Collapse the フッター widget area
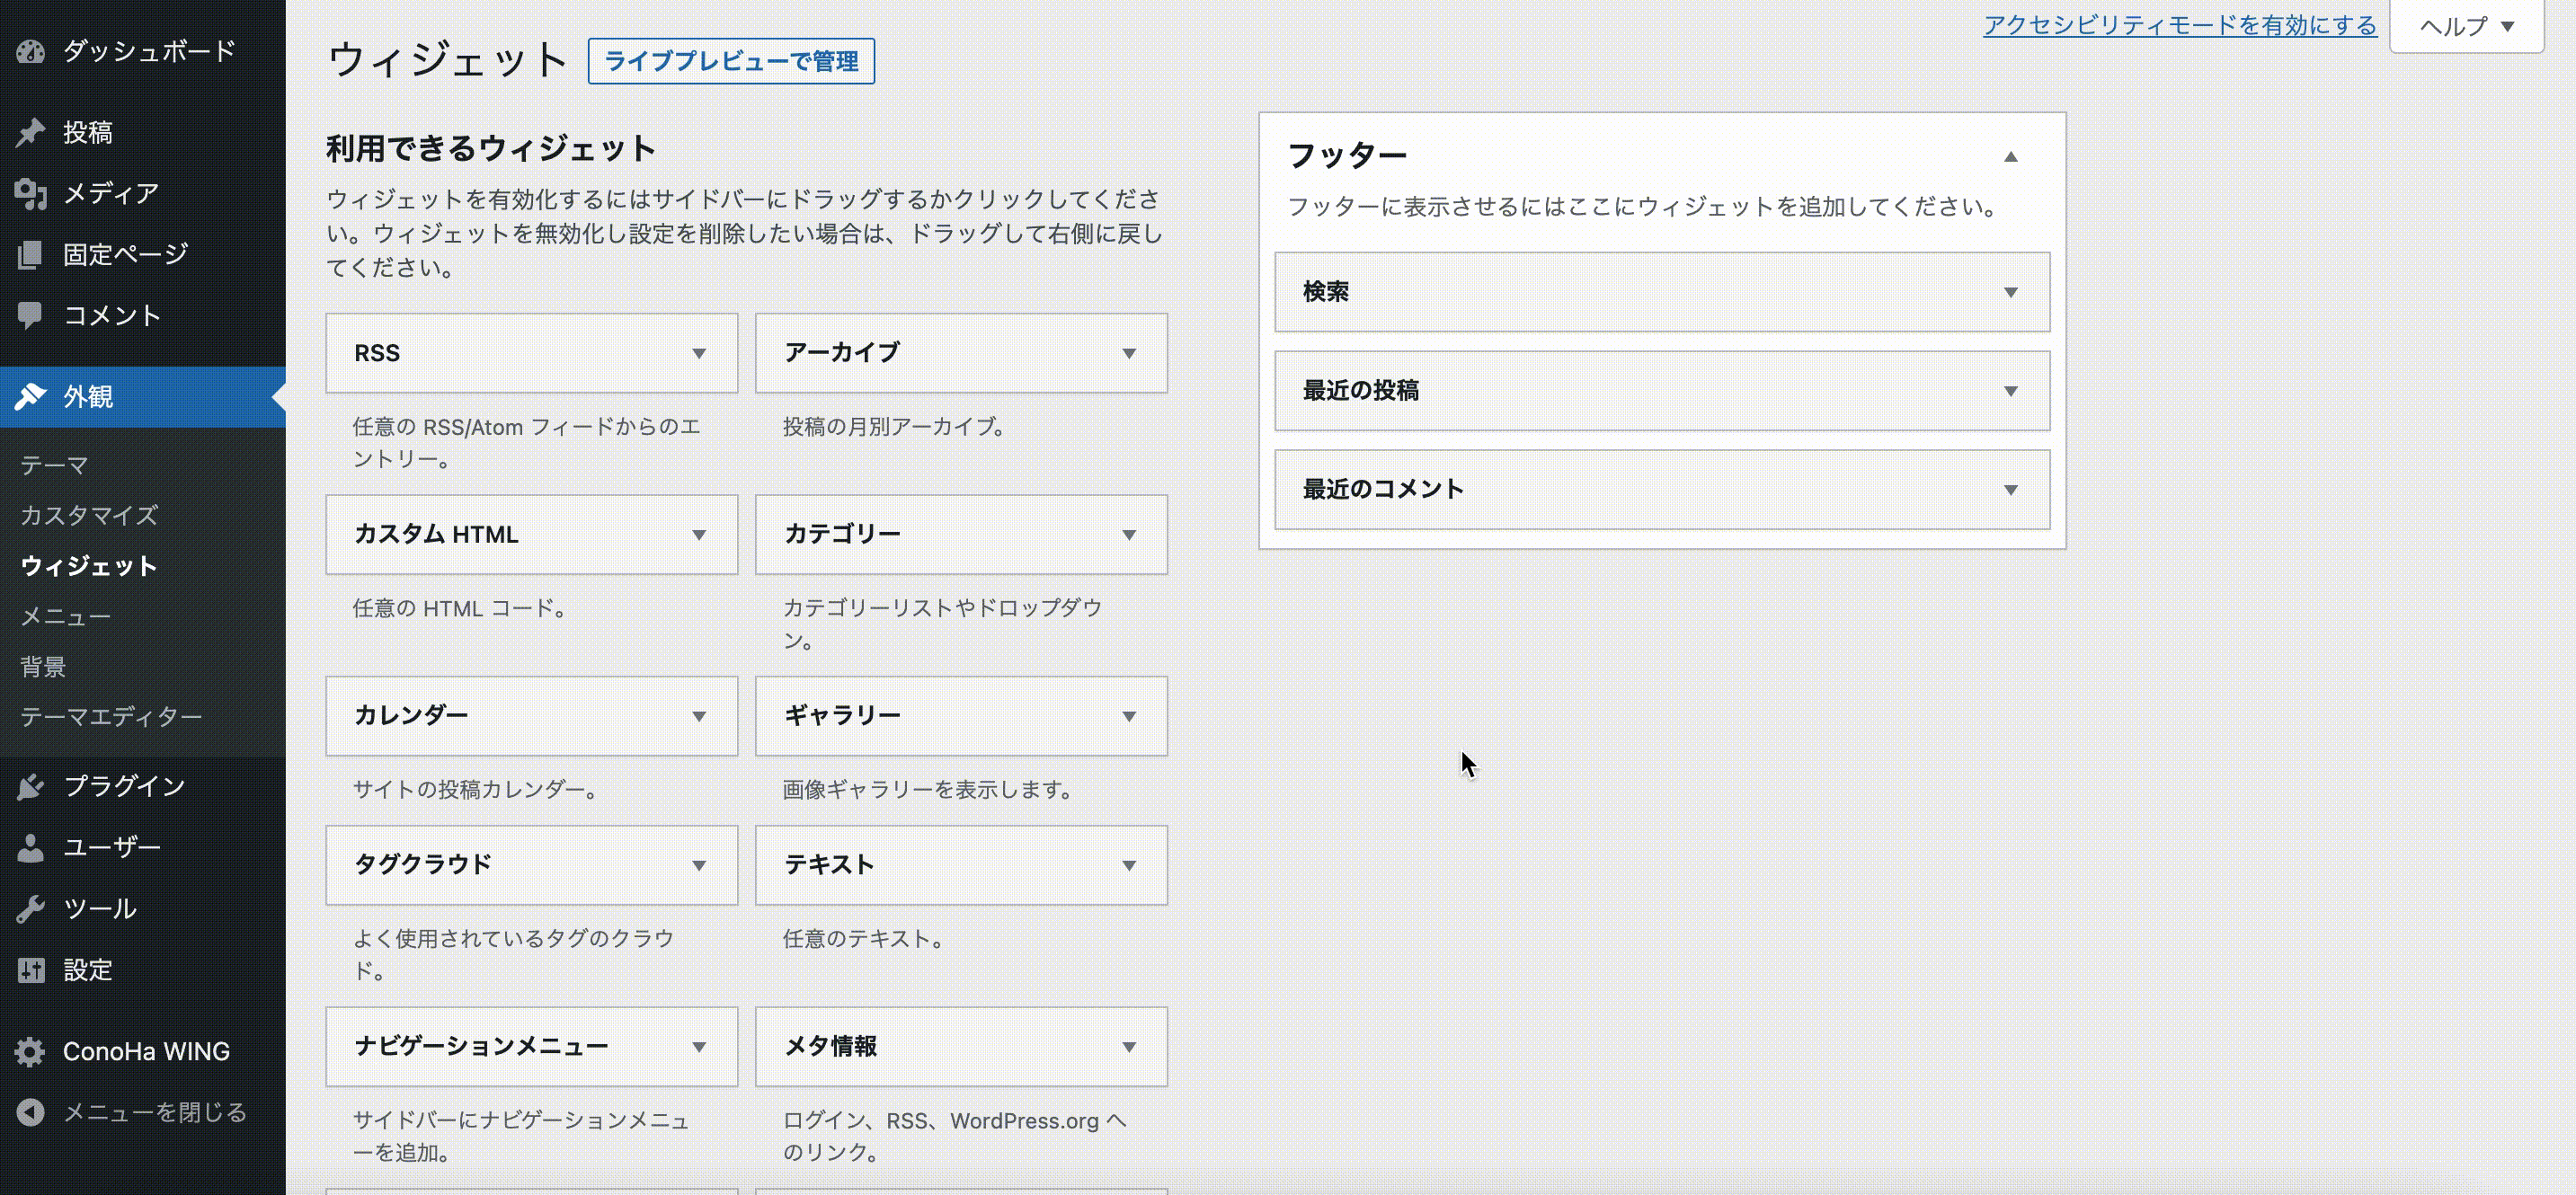2576x1195 pixels. (2010, 157)
